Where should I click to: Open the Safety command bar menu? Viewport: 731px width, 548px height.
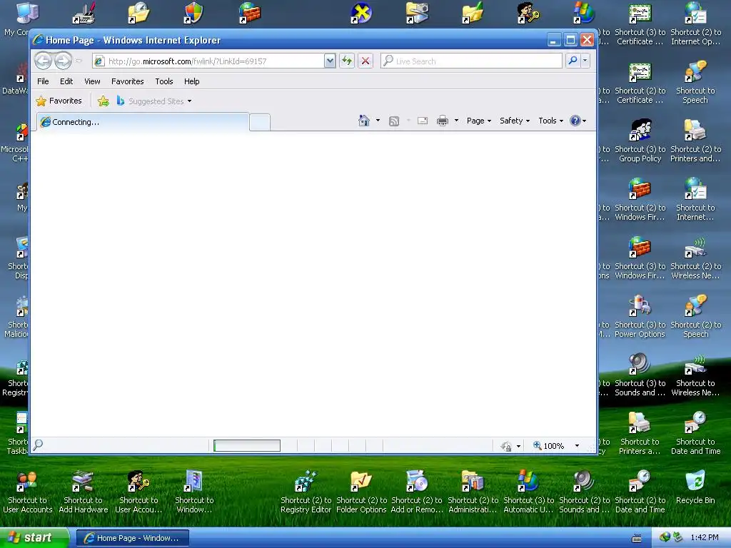515,121
